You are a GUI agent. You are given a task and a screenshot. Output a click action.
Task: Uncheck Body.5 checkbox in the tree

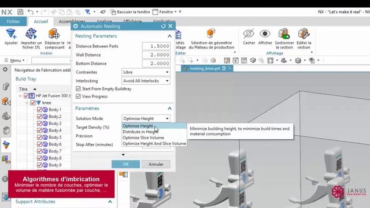click(39, 138)
